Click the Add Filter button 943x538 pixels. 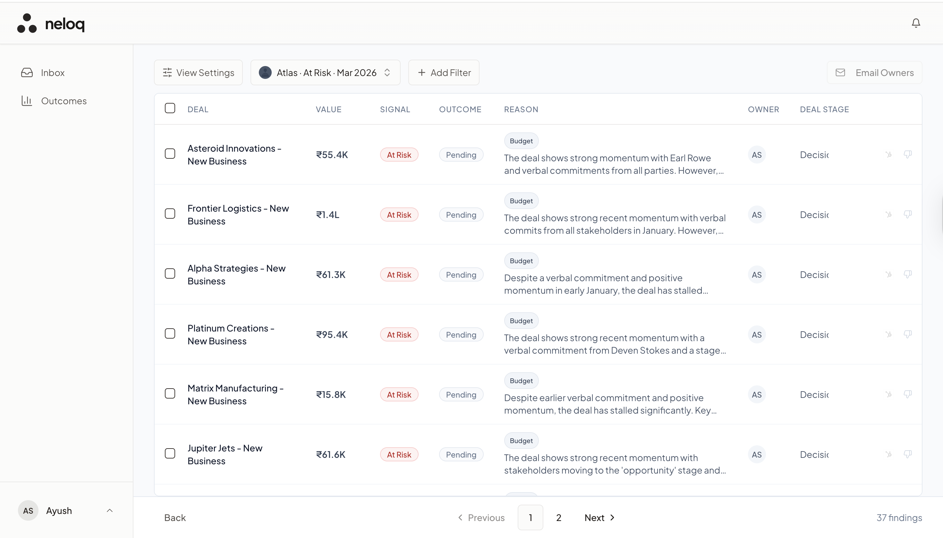point(444,72)
